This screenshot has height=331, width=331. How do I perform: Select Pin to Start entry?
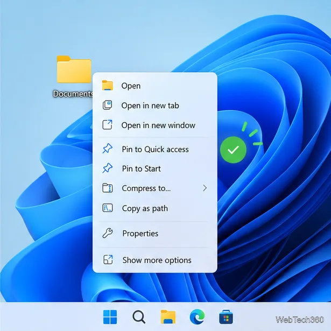tap(154, 168)
